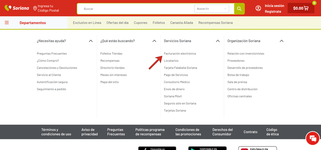Open Recompensas under ¿Qué estás buscando?

[110, 61]
